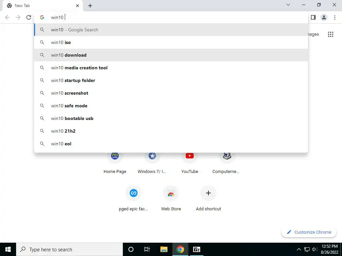Pick the win10 media creation tool suggestion

(x=171, y=68)
